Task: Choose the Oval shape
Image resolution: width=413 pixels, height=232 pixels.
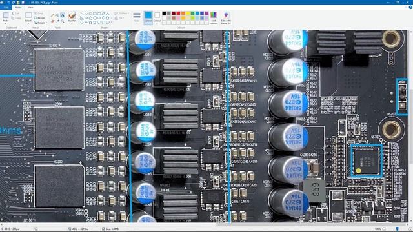Action: (90, 14)
